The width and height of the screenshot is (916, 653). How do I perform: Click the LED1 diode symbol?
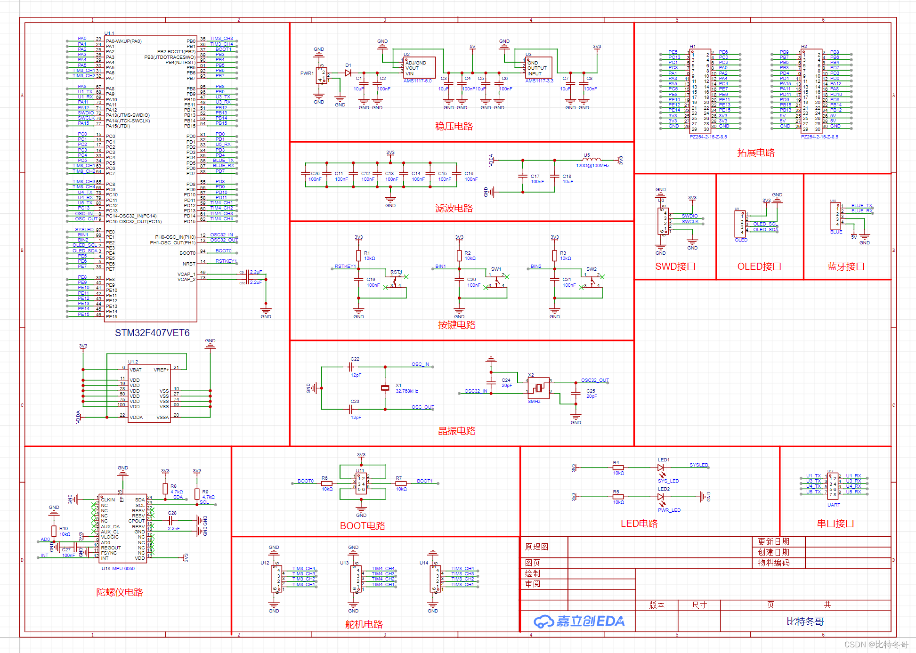point(660,468)
